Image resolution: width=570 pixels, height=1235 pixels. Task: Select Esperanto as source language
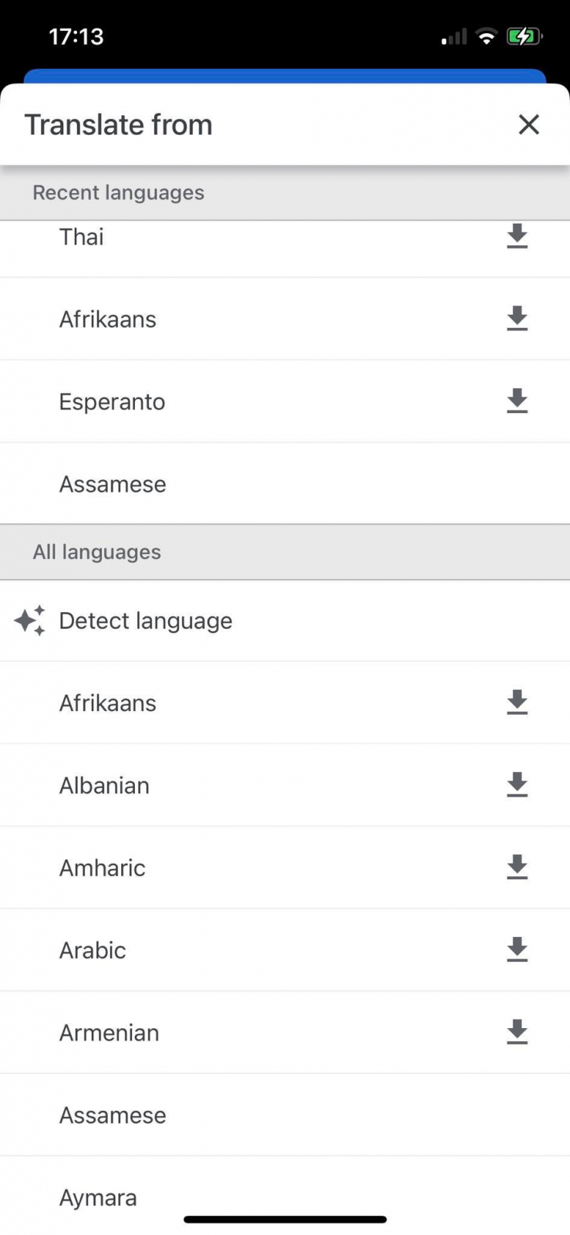(x=112, y=401)
